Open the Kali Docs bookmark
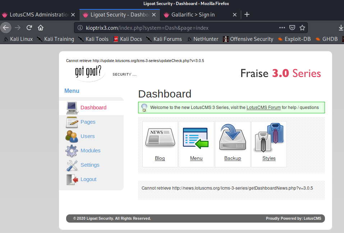The width and height of the screenshot is (344, 233). [x=128, y=39]
